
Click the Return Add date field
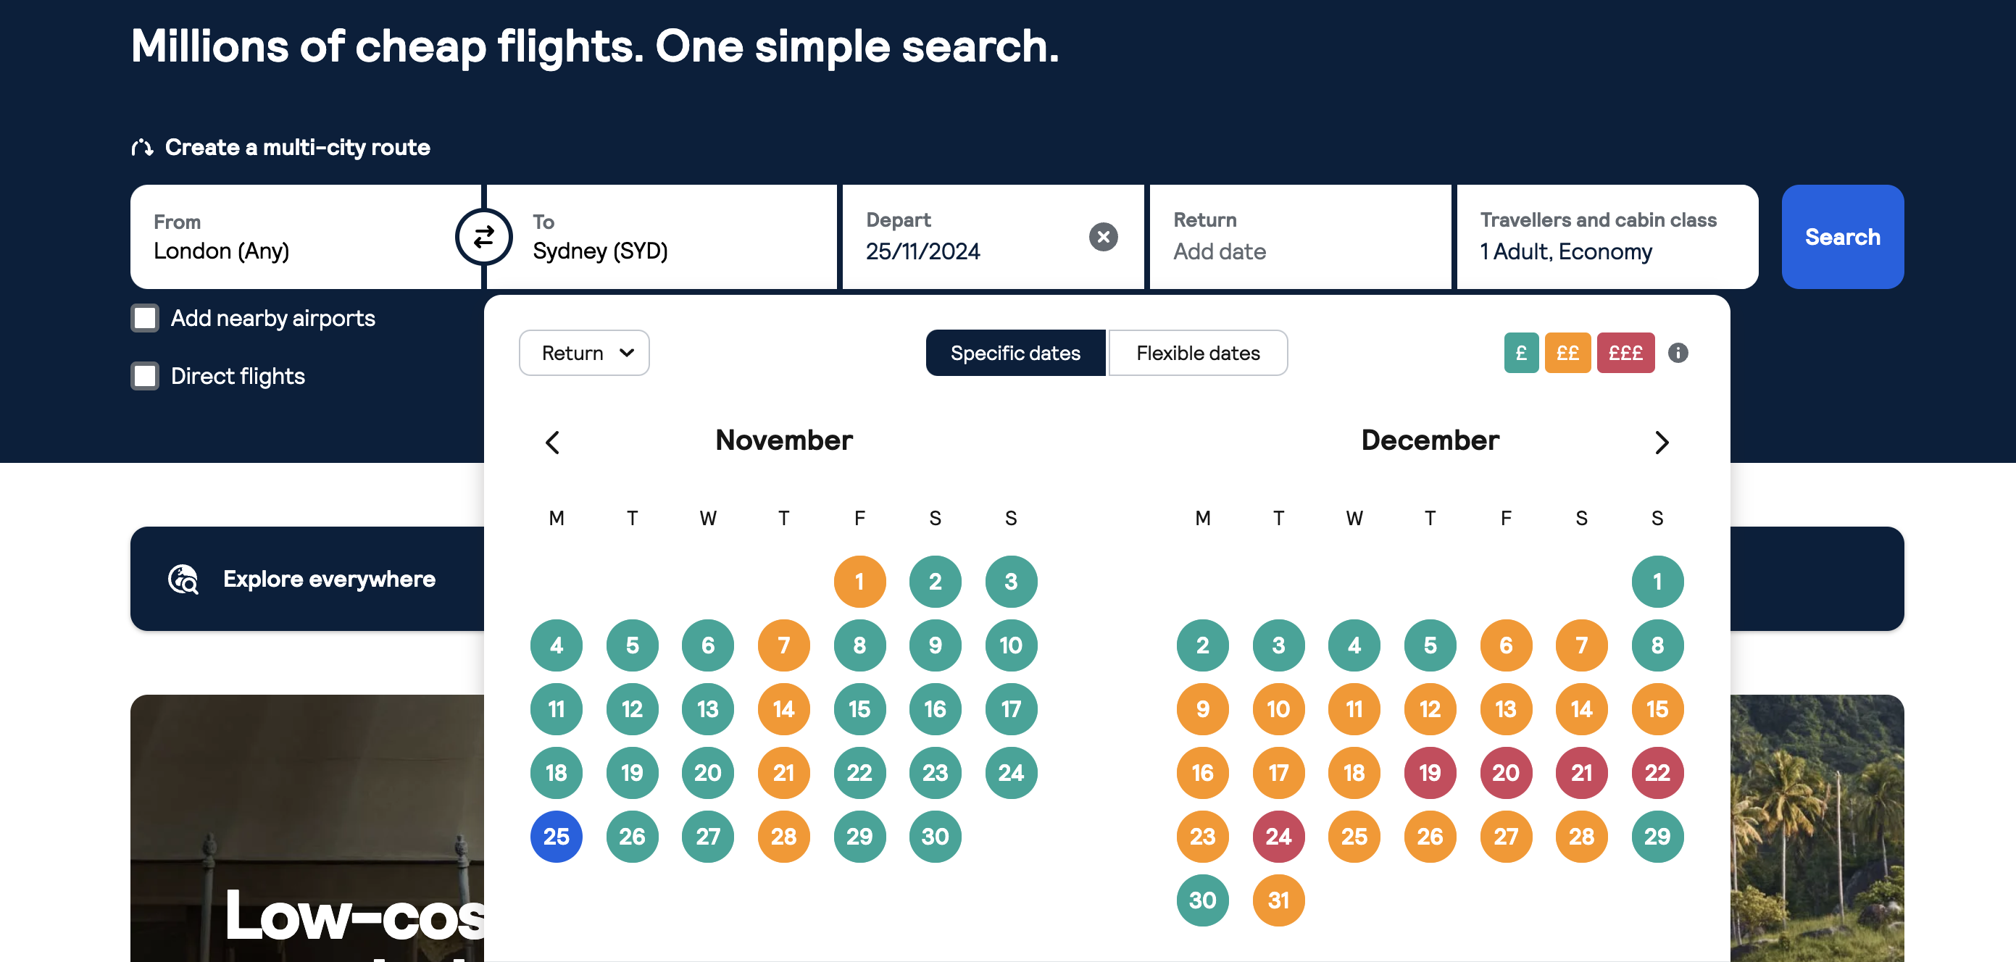pyautogui.click(x=1300, y=236)
